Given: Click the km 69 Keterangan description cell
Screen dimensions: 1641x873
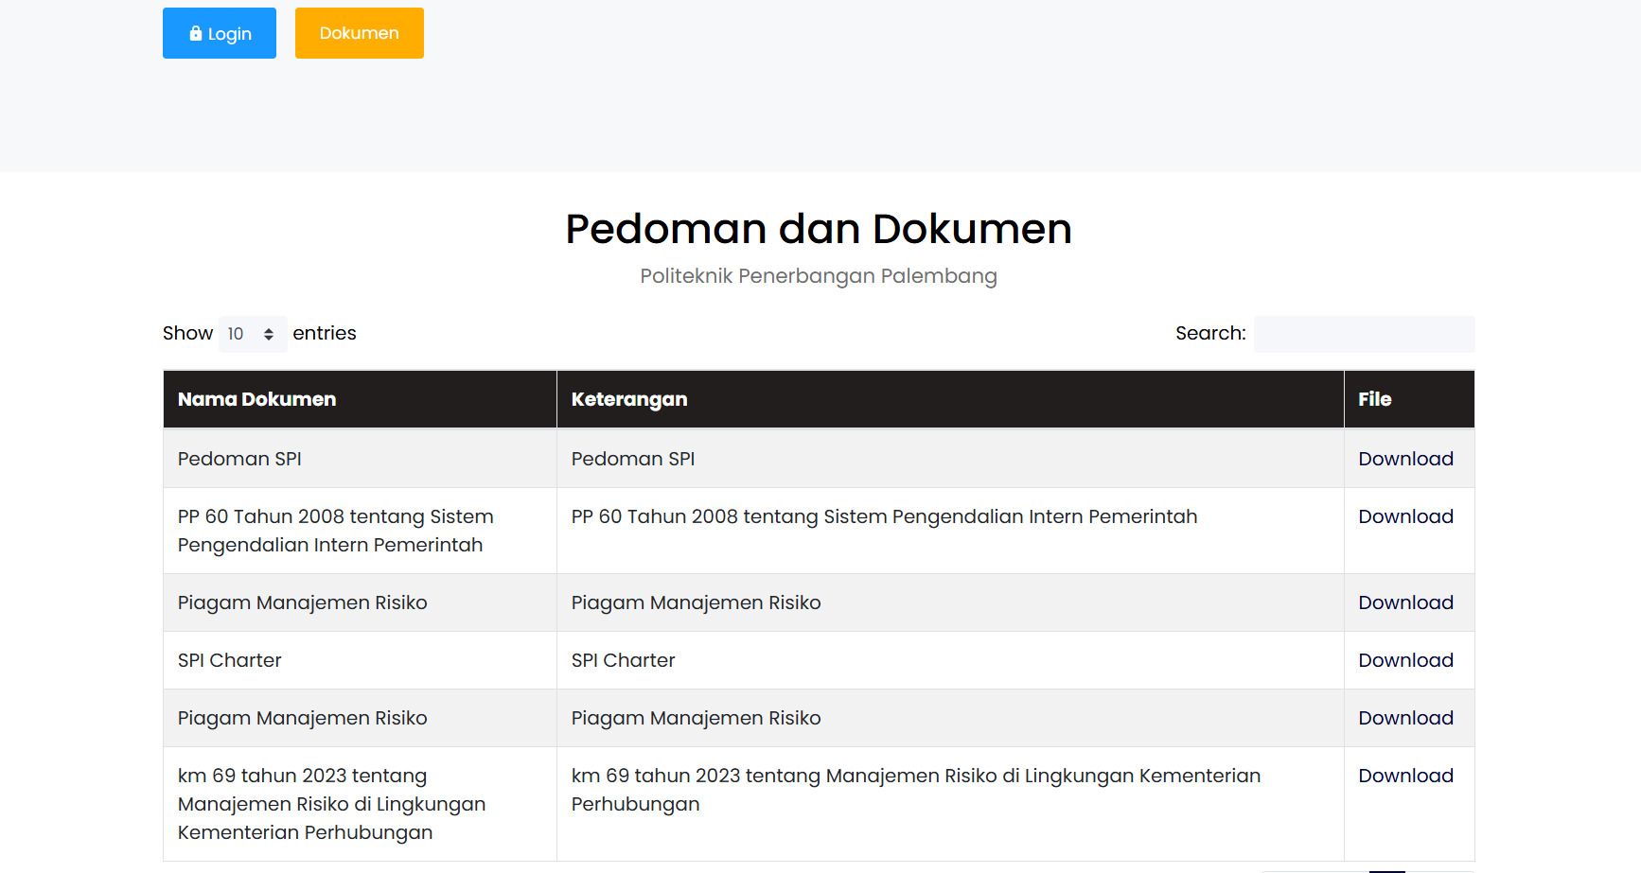Looking at the screenshot, I should 915,790.
